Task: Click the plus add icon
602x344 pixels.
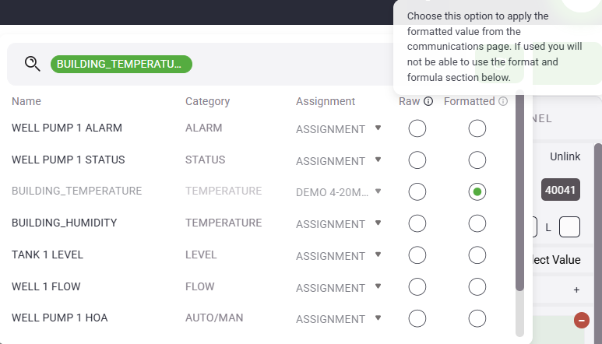Action: (x=576, y=290)
